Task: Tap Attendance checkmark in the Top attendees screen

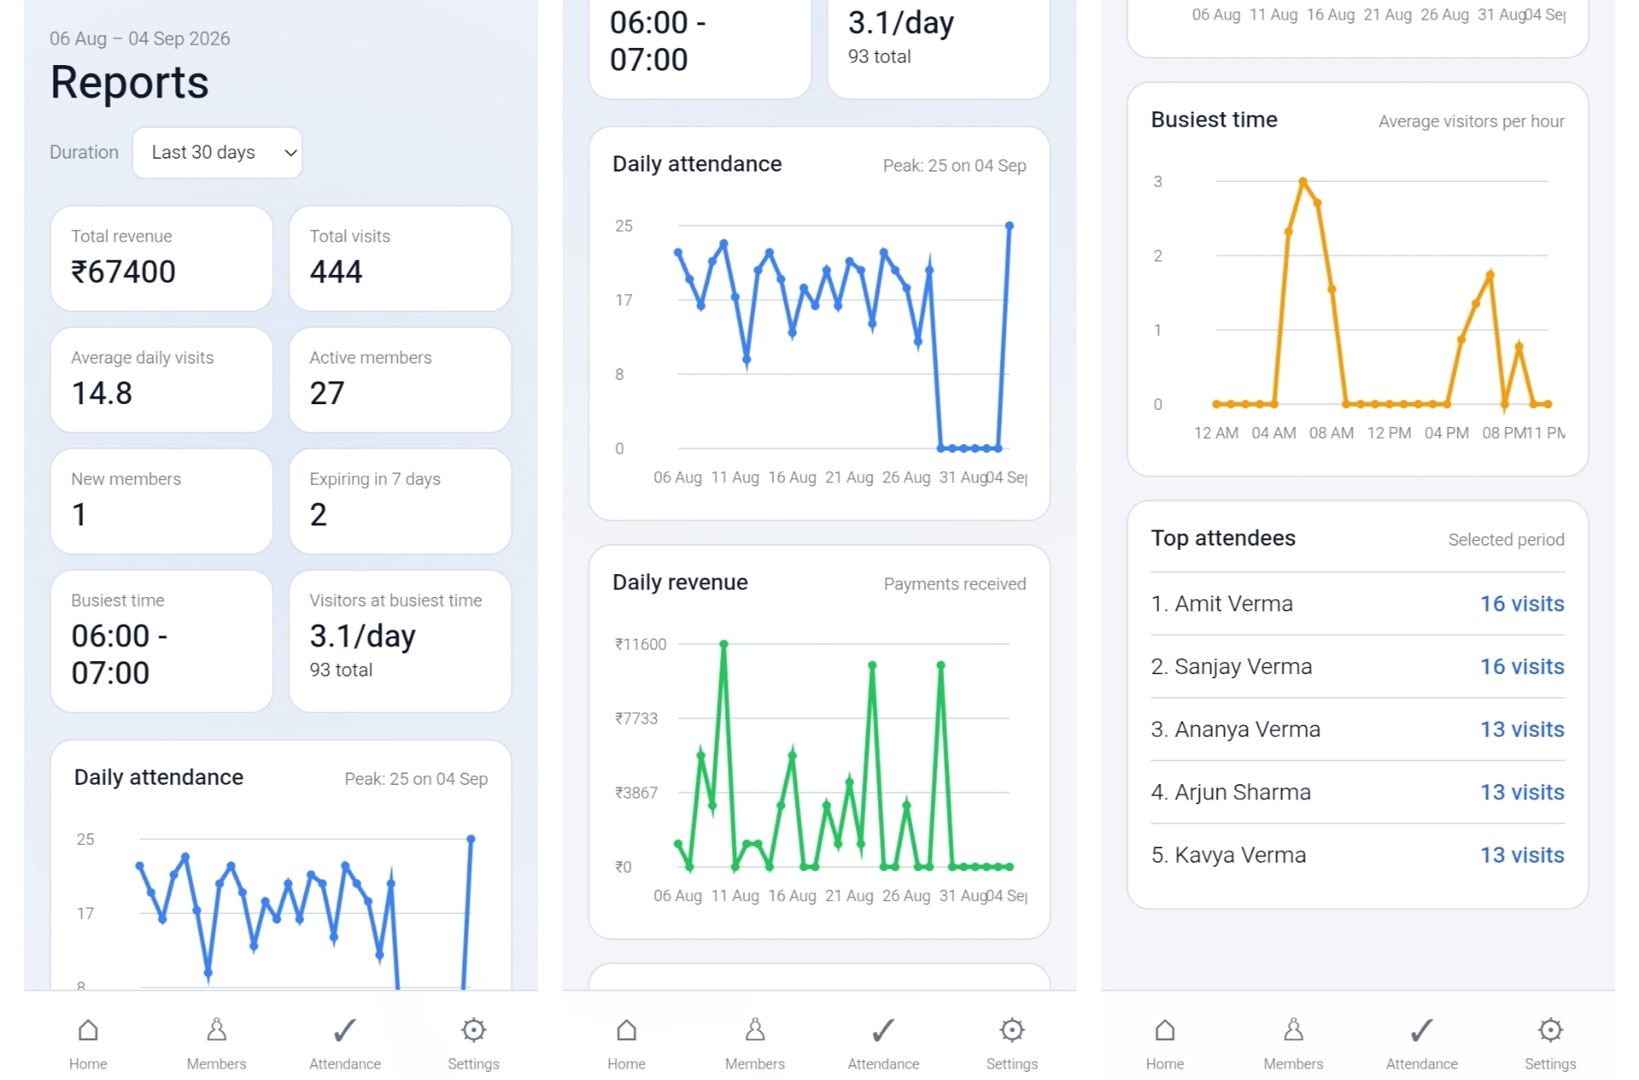Action: click(x=1422, y=1030)
